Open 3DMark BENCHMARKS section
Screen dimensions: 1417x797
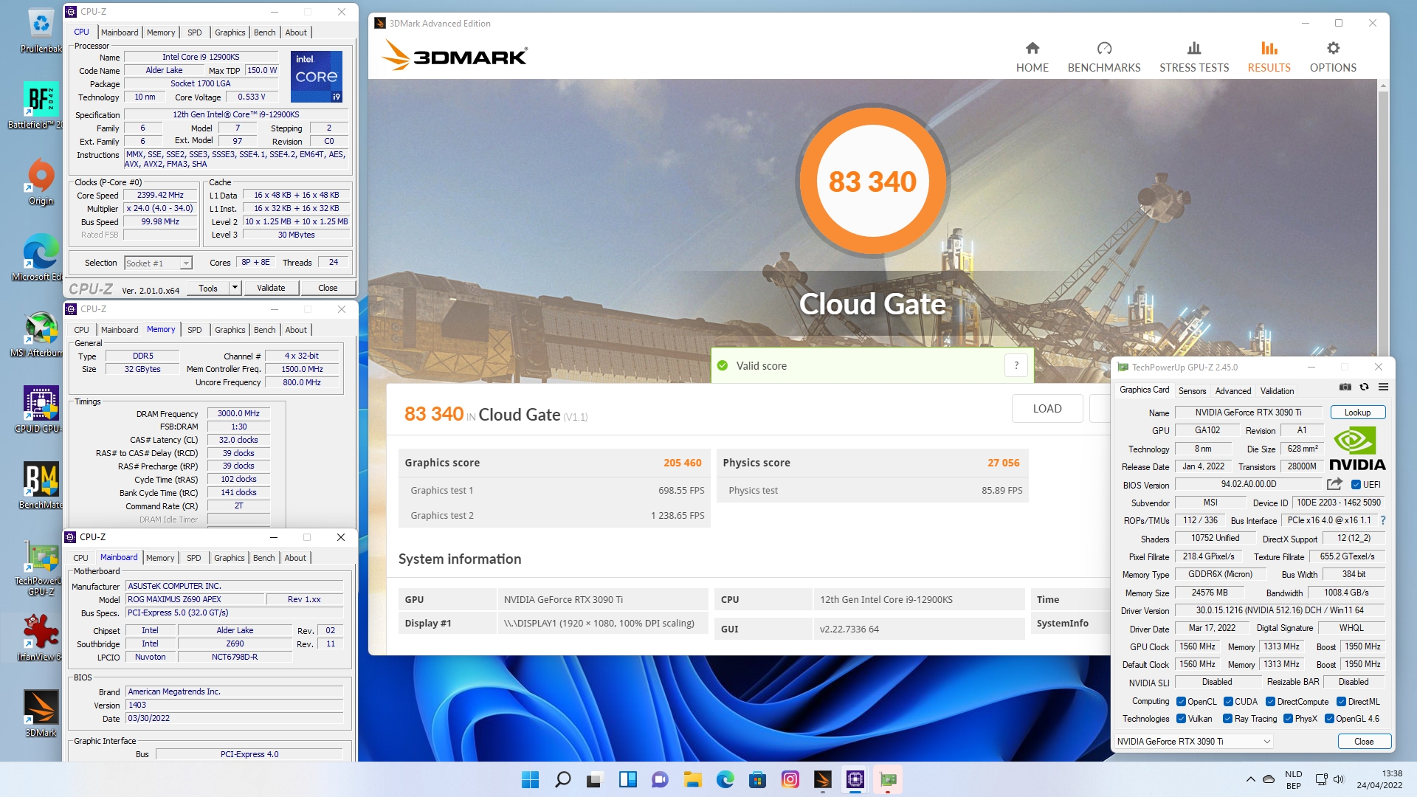[1104, 58]
